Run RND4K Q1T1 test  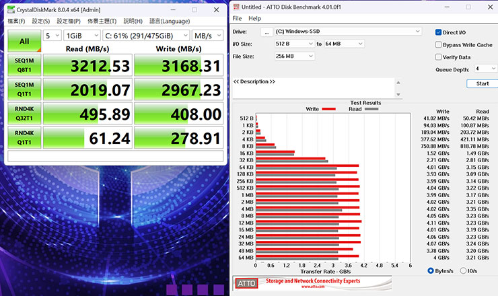24,137
